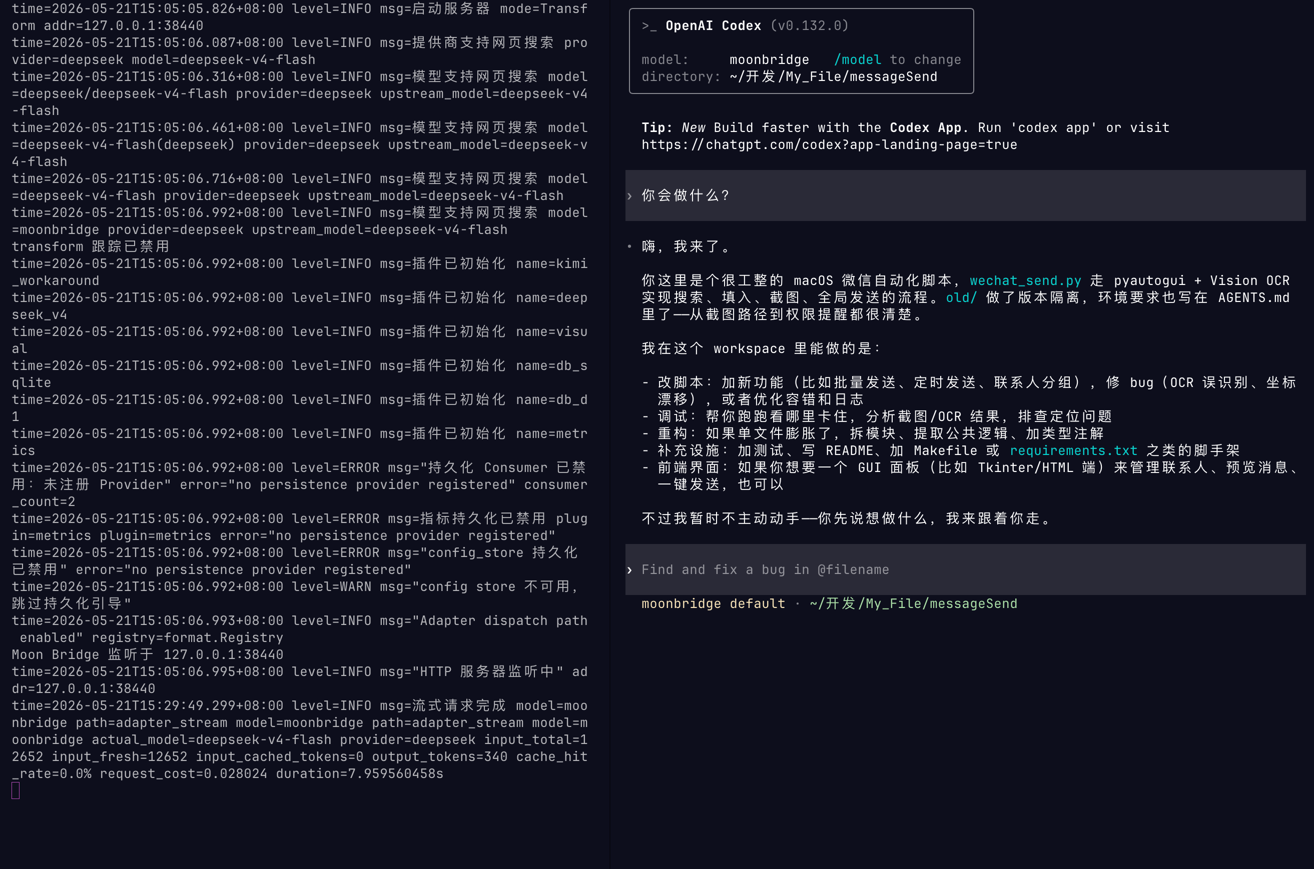This screenshot has width=1314, height=869.
Task: Click the model value 'moonbridge' in header box
Action: point(769,60)
